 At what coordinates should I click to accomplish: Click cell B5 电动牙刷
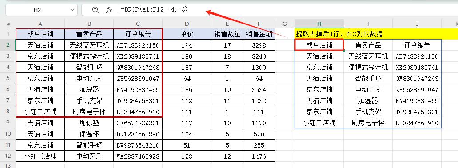[89, 78]
